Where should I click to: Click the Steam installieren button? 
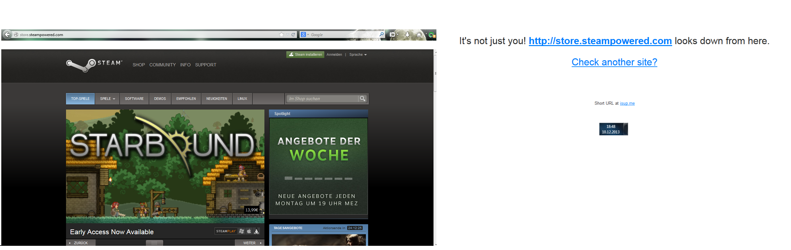(x=305, y=55)
